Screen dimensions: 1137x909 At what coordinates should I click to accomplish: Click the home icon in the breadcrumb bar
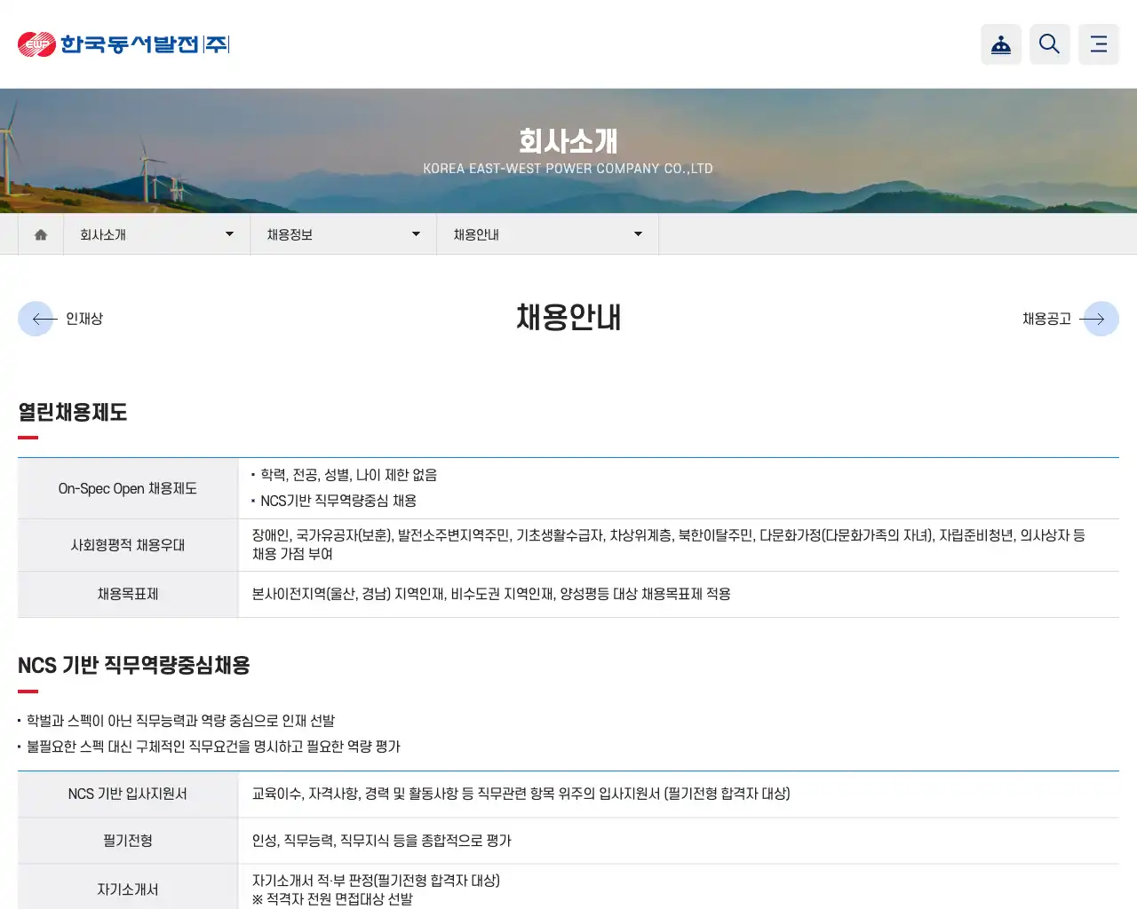(40, 233)
